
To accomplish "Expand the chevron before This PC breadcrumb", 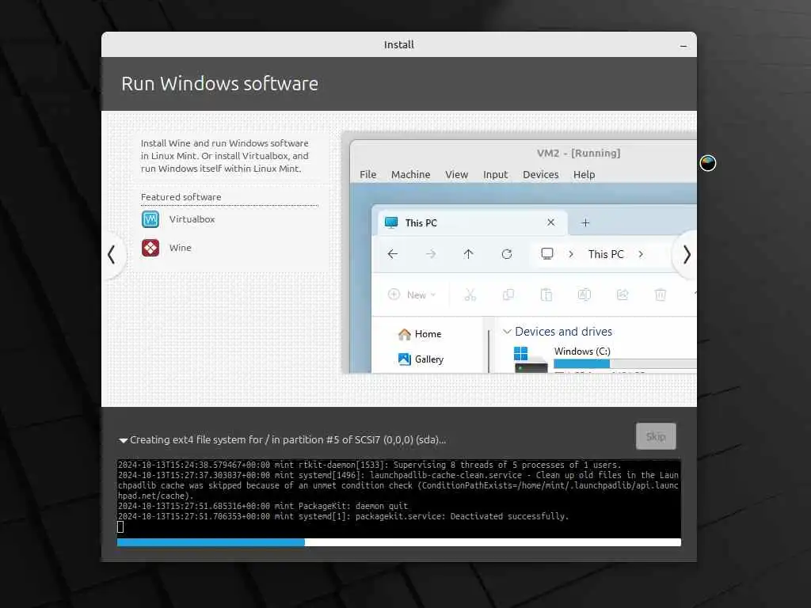I will pyautogui.click(x=571, y=254).
